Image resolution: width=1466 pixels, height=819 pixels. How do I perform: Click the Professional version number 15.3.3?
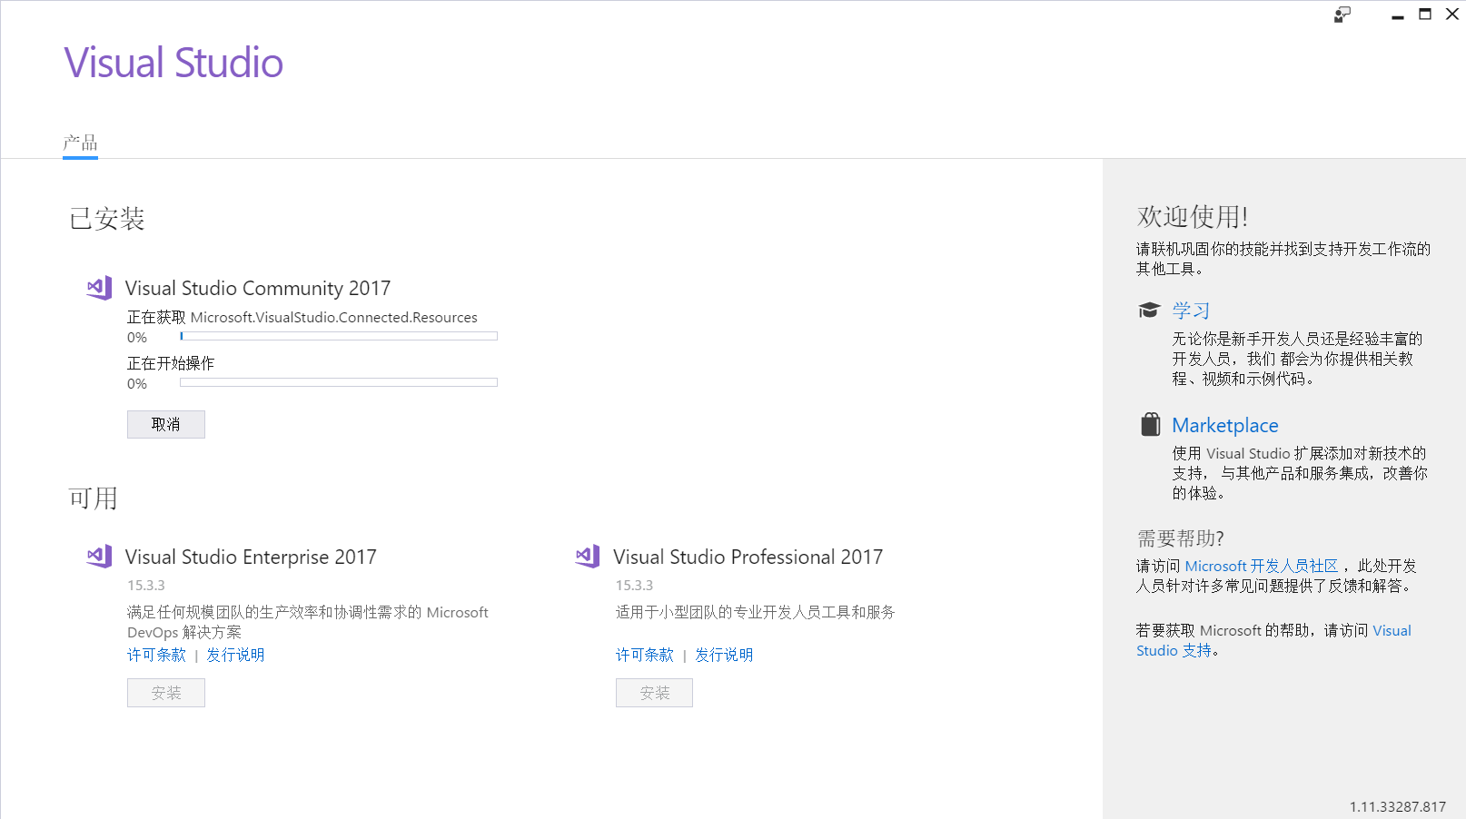(x=635, y=586)
